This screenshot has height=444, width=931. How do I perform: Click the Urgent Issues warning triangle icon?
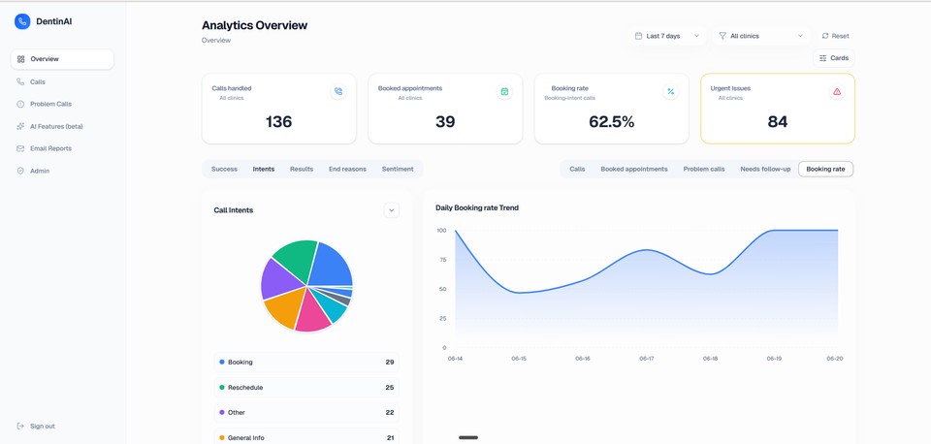(x=837, y=91)
